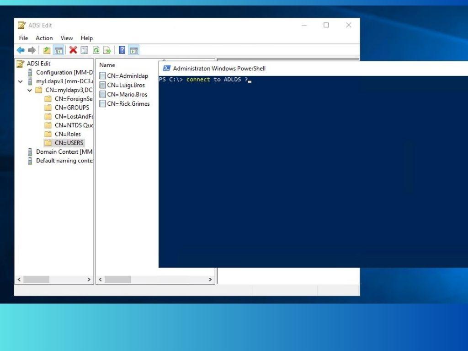Click the CN=GROUPS folder icon
Image resolution: width=468 pixels, height=351 pixels.
48,108
